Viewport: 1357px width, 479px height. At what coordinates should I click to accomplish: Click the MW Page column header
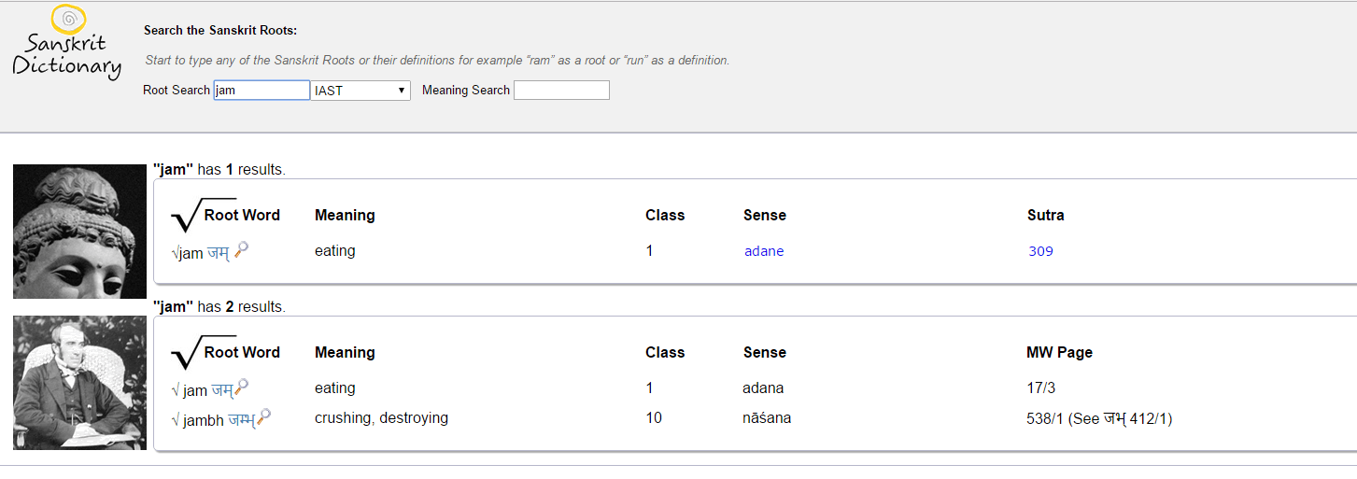(x=1059, y=353)
